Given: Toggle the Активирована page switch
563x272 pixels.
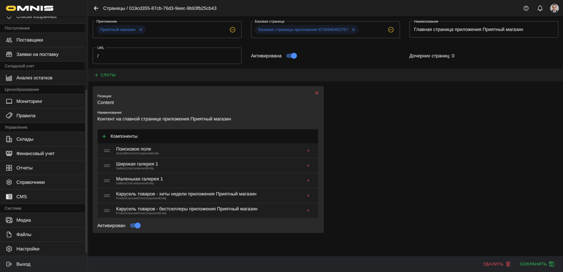Looking at the screenshot, I should [x=292, y=56].
